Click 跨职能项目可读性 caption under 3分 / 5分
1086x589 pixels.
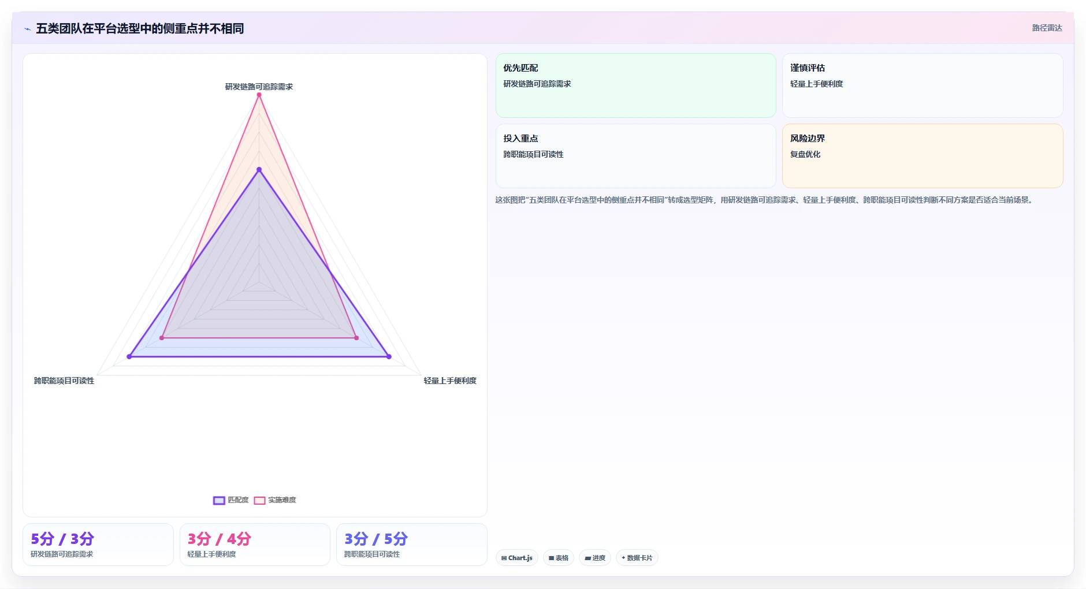click(372, 554)
